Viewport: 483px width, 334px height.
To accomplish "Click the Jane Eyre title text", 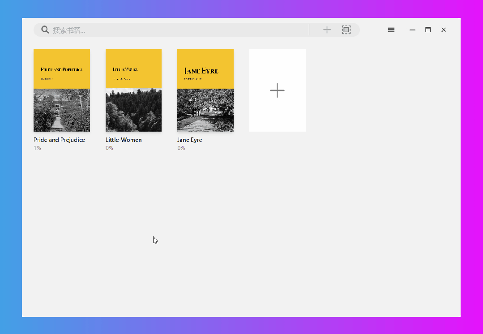I will [189, 140].
